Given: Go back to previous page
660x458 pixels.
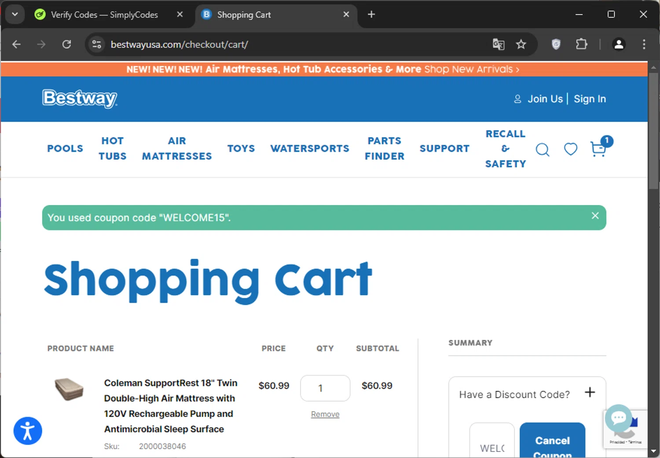Looking at the screenshot, I should coord(16,44).
